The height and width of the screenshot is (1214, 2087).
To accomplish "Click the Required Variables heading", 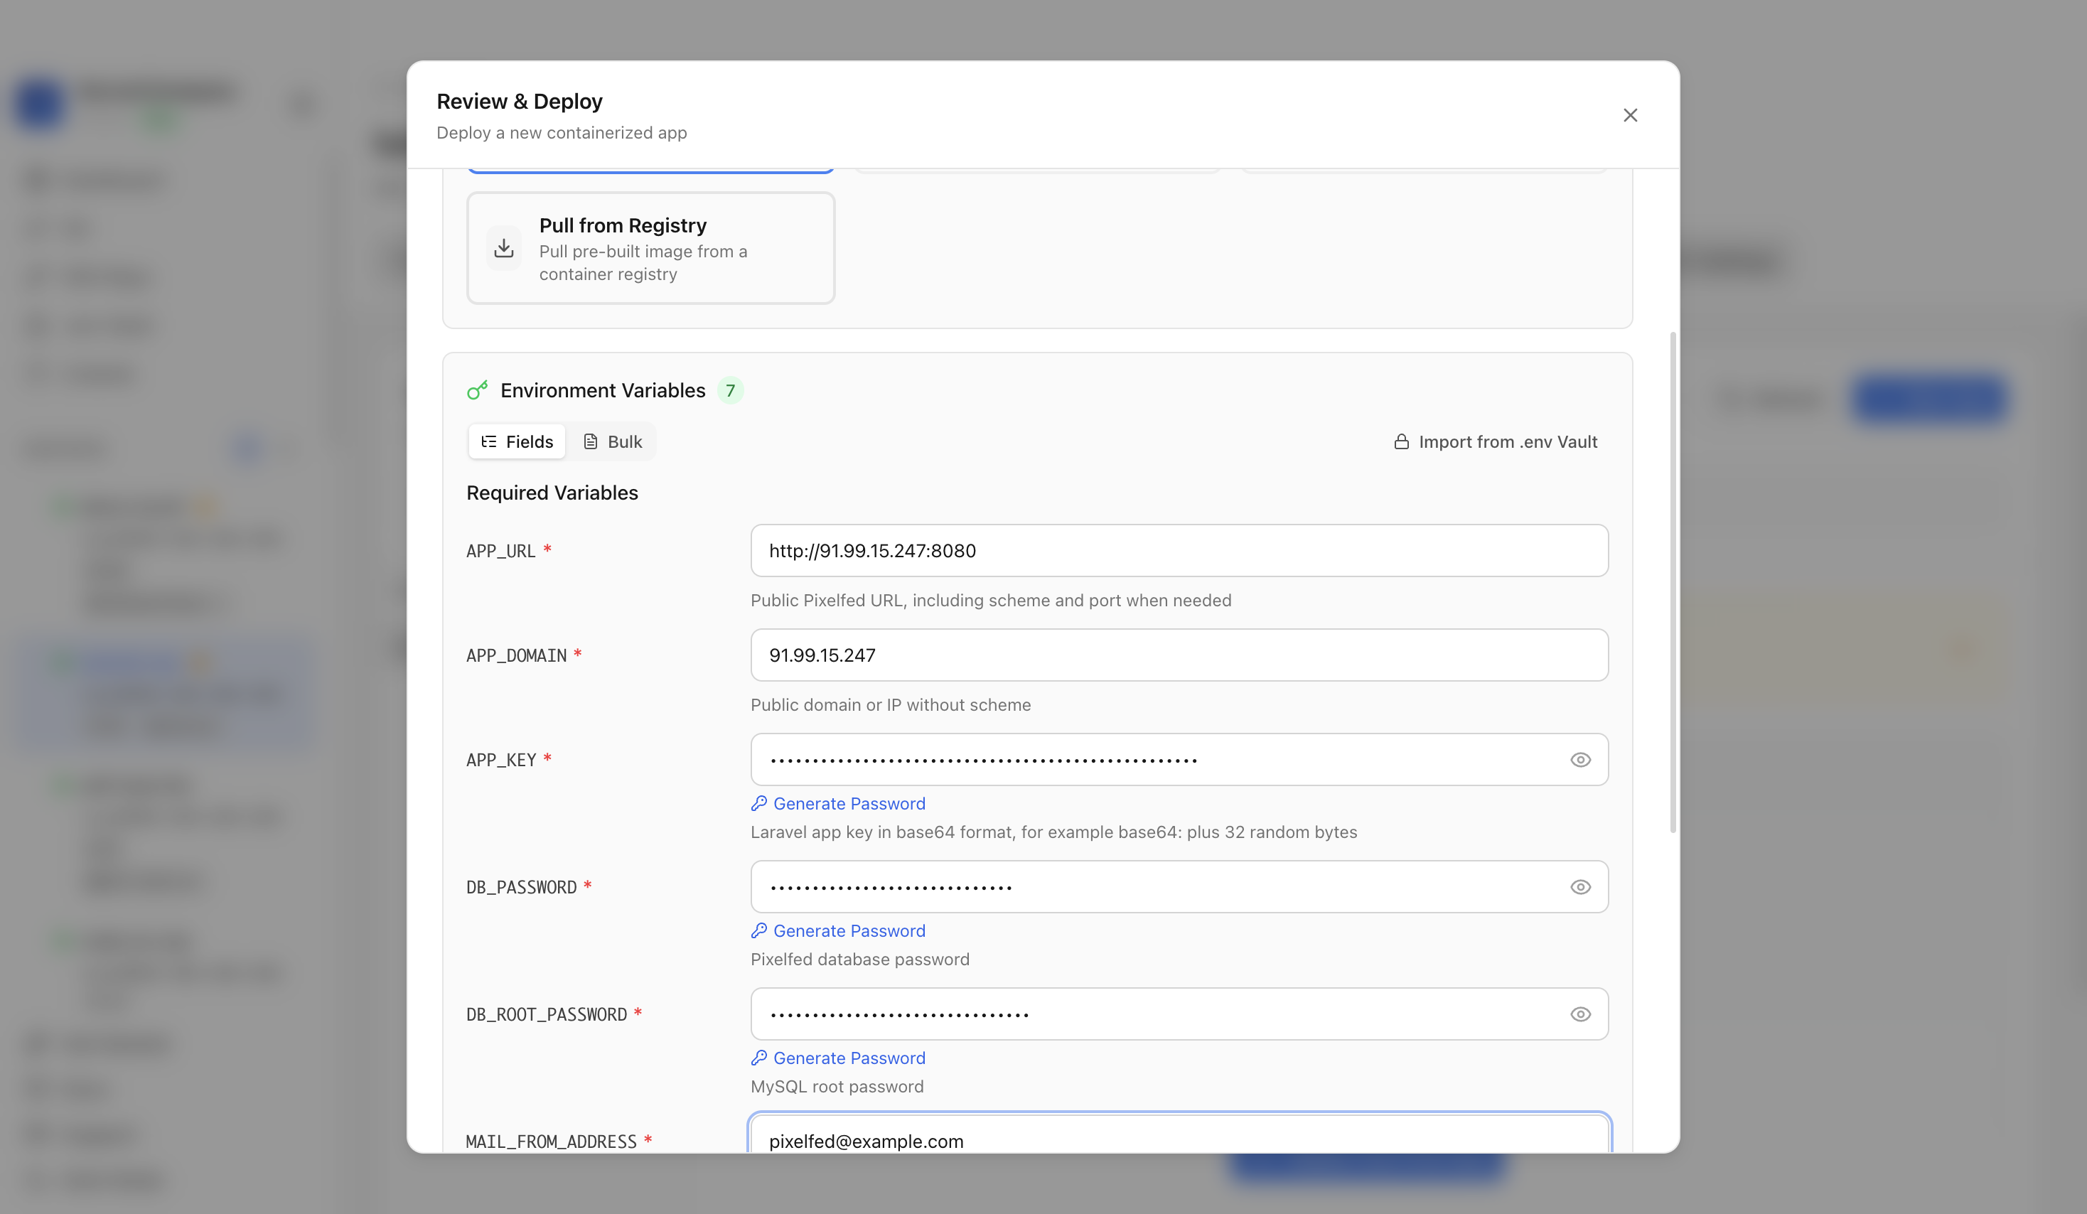I will click(552, 493).
